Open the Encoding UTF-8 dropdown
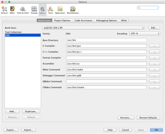Screen dimensions: 165x134 coord(144,34)
